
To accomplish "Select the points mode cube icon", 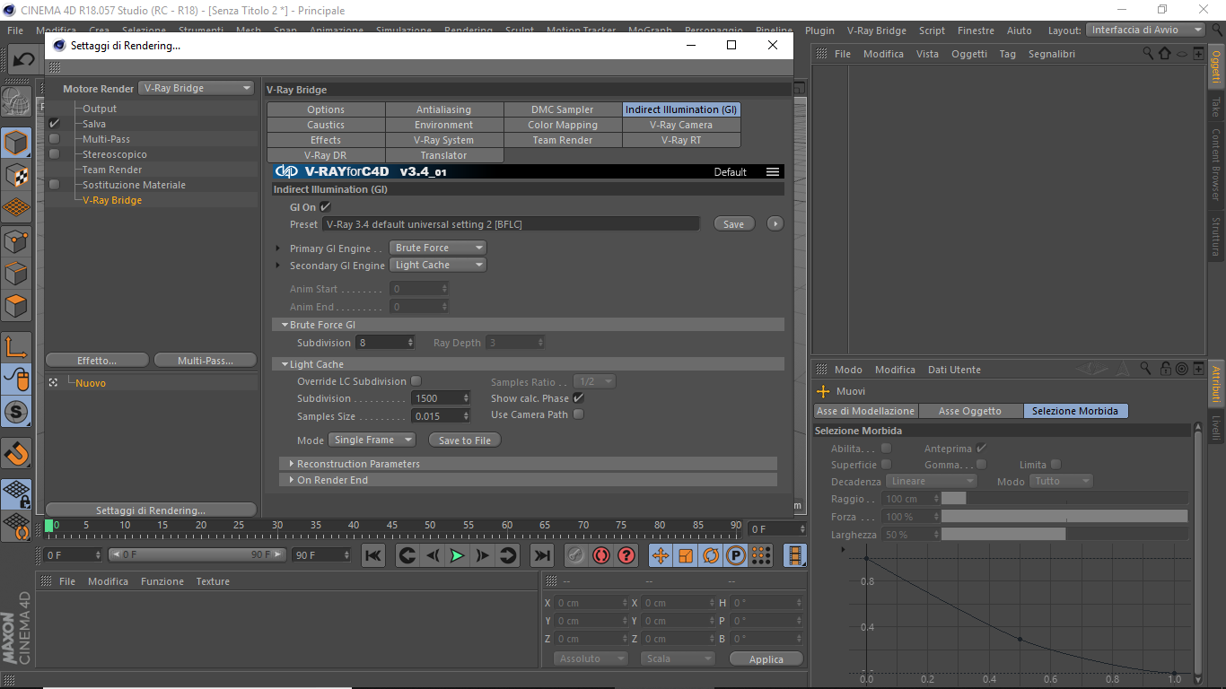I will [16, 240].
